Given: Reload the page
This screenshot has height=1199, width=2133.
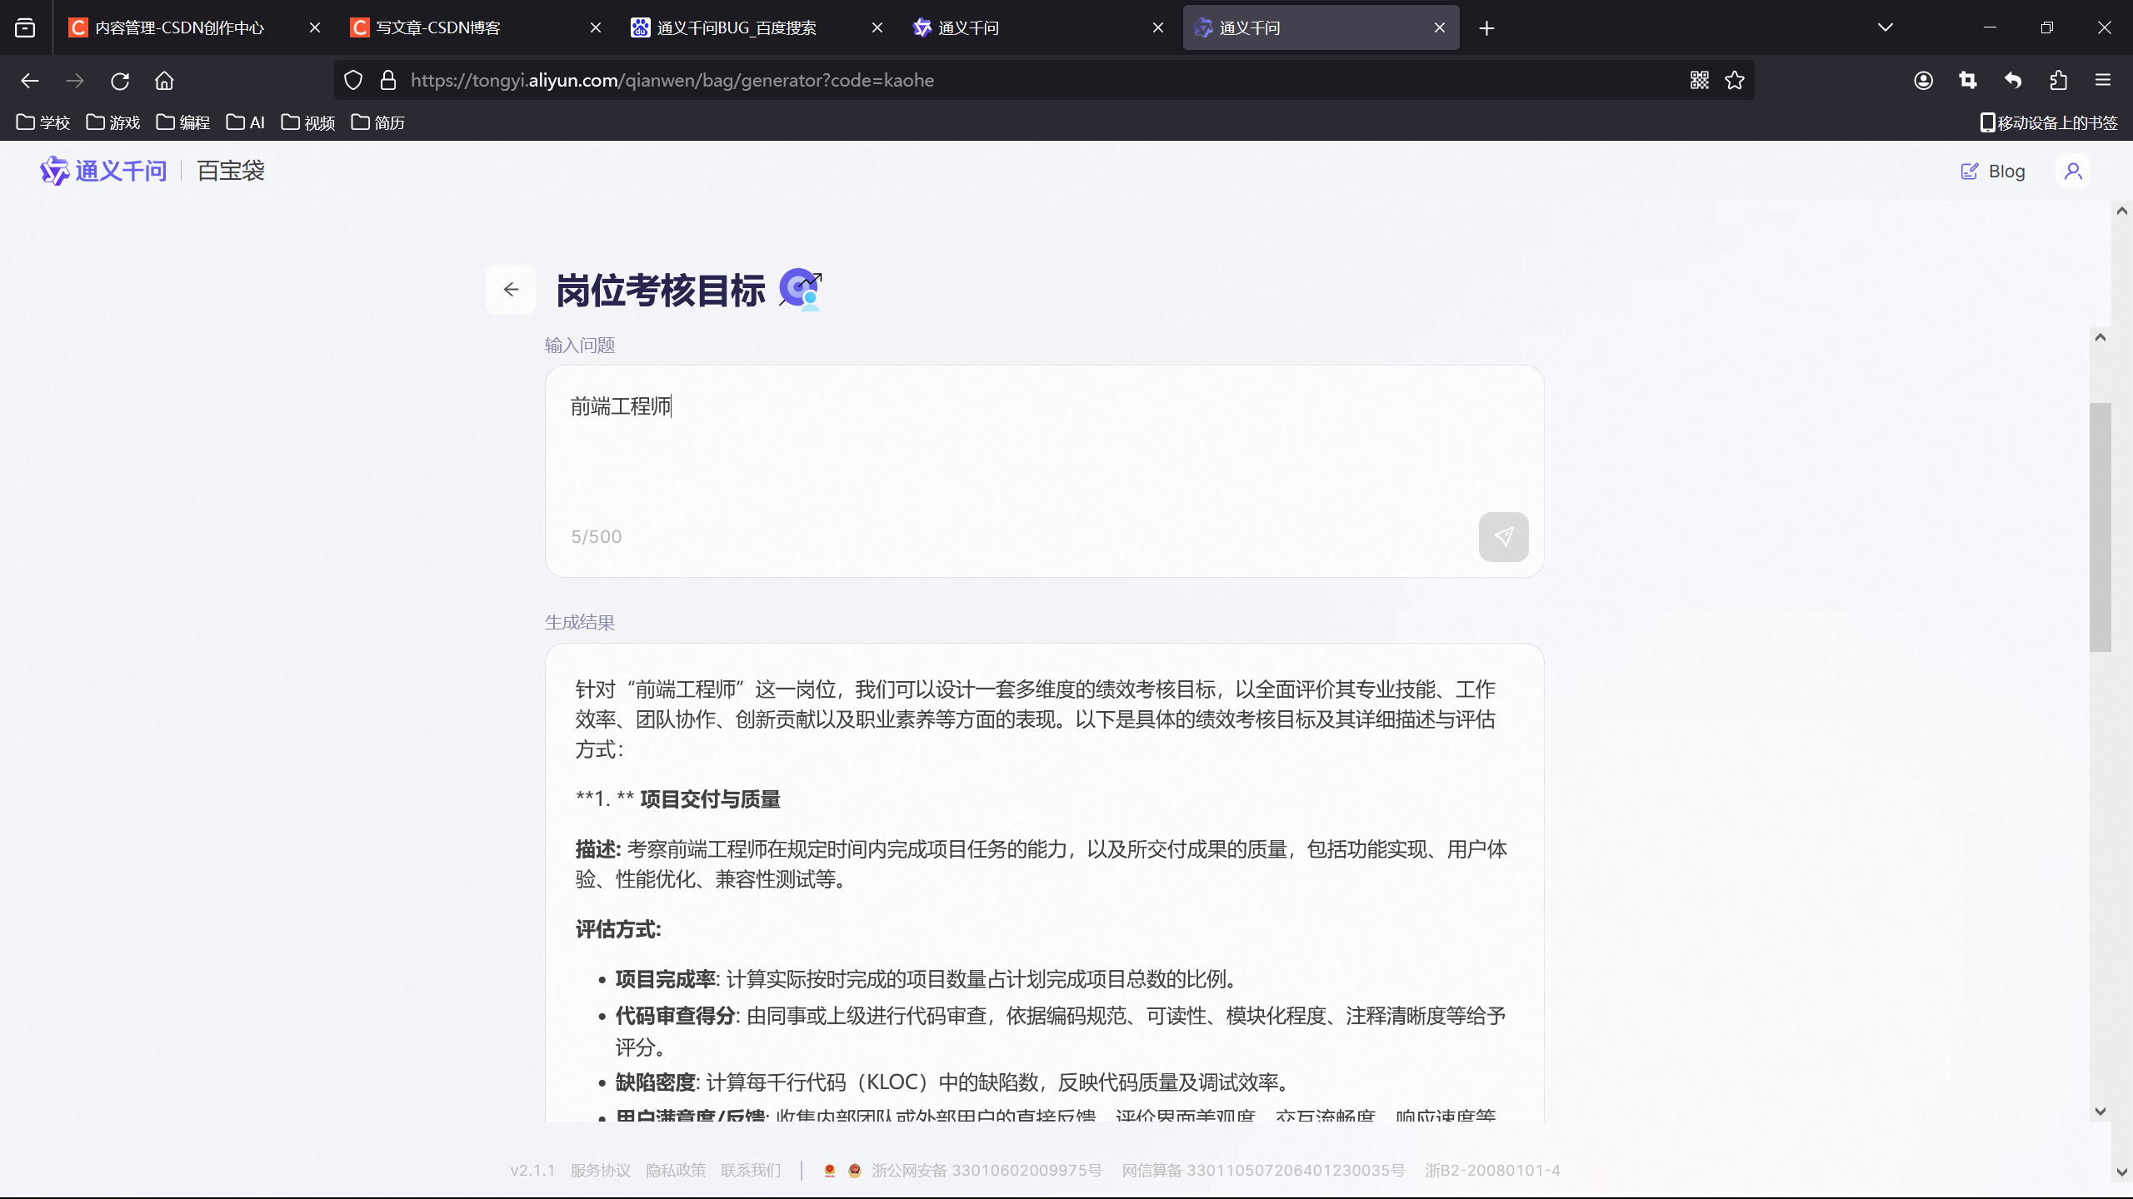Looking at the screenshot, I should click(x=120, y=81).
